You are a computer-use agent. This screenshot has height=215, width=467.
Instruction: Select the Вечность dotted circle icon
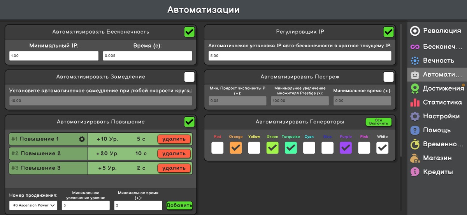point(415,61)
